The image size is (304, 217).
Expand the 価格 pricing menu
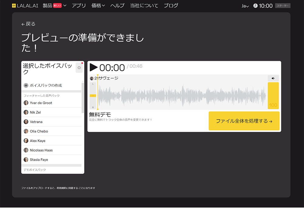click(x=98, y=5)
